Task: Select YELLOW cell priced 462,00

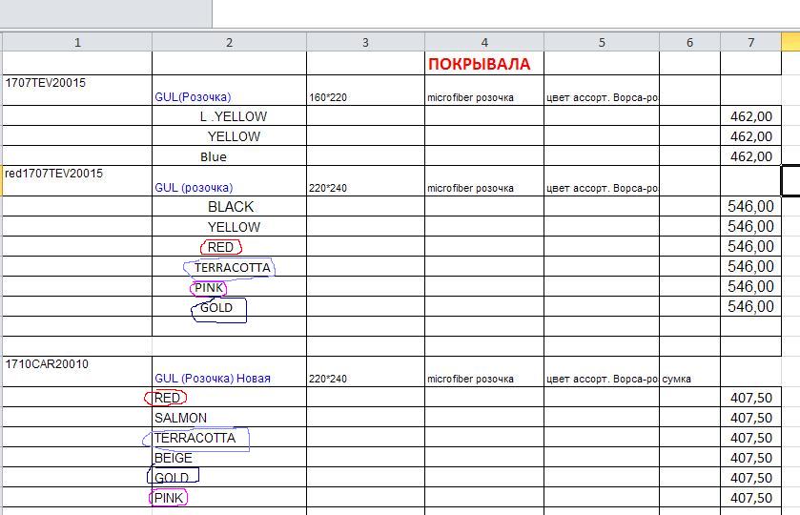Action: tap(229, 136)
